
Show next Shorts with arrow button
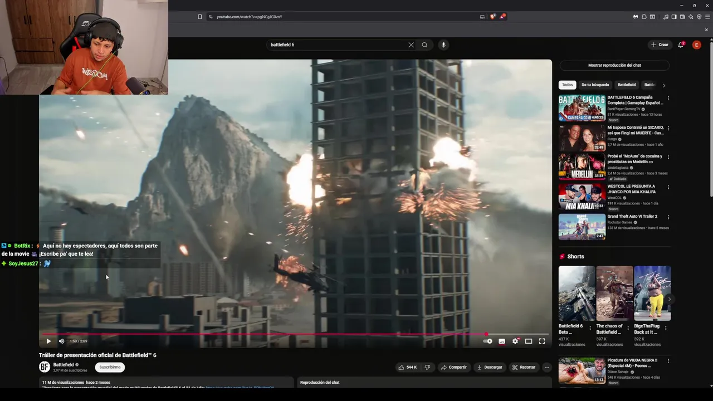pos(669,299)
